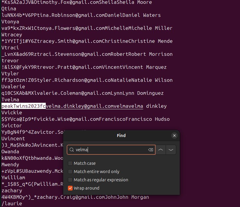The width and height of the screenshot is (240, 207).
Task: Click the Svictor line
Action: pyautogui.click(x=12, y=125)
